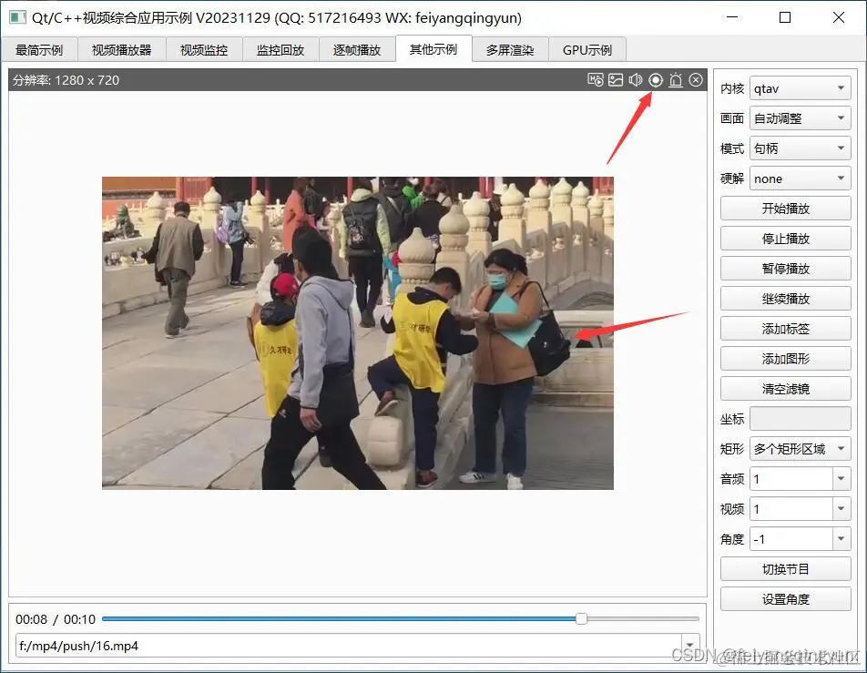This screenshot has width=867, height=673.
Task: Expand the file path dropdown arrow
Action: 689,646
